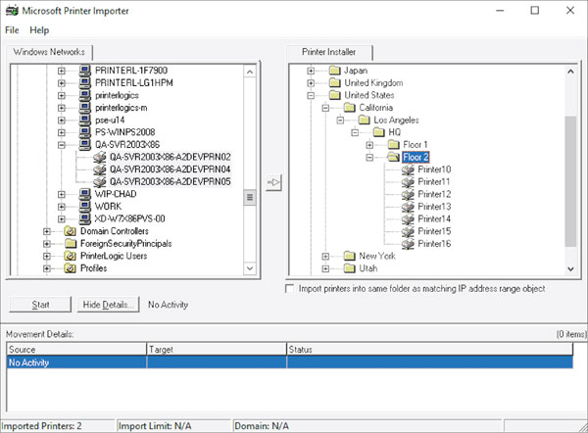
Task: Click the Printer16 printer icon
Action: pos(407,243)
